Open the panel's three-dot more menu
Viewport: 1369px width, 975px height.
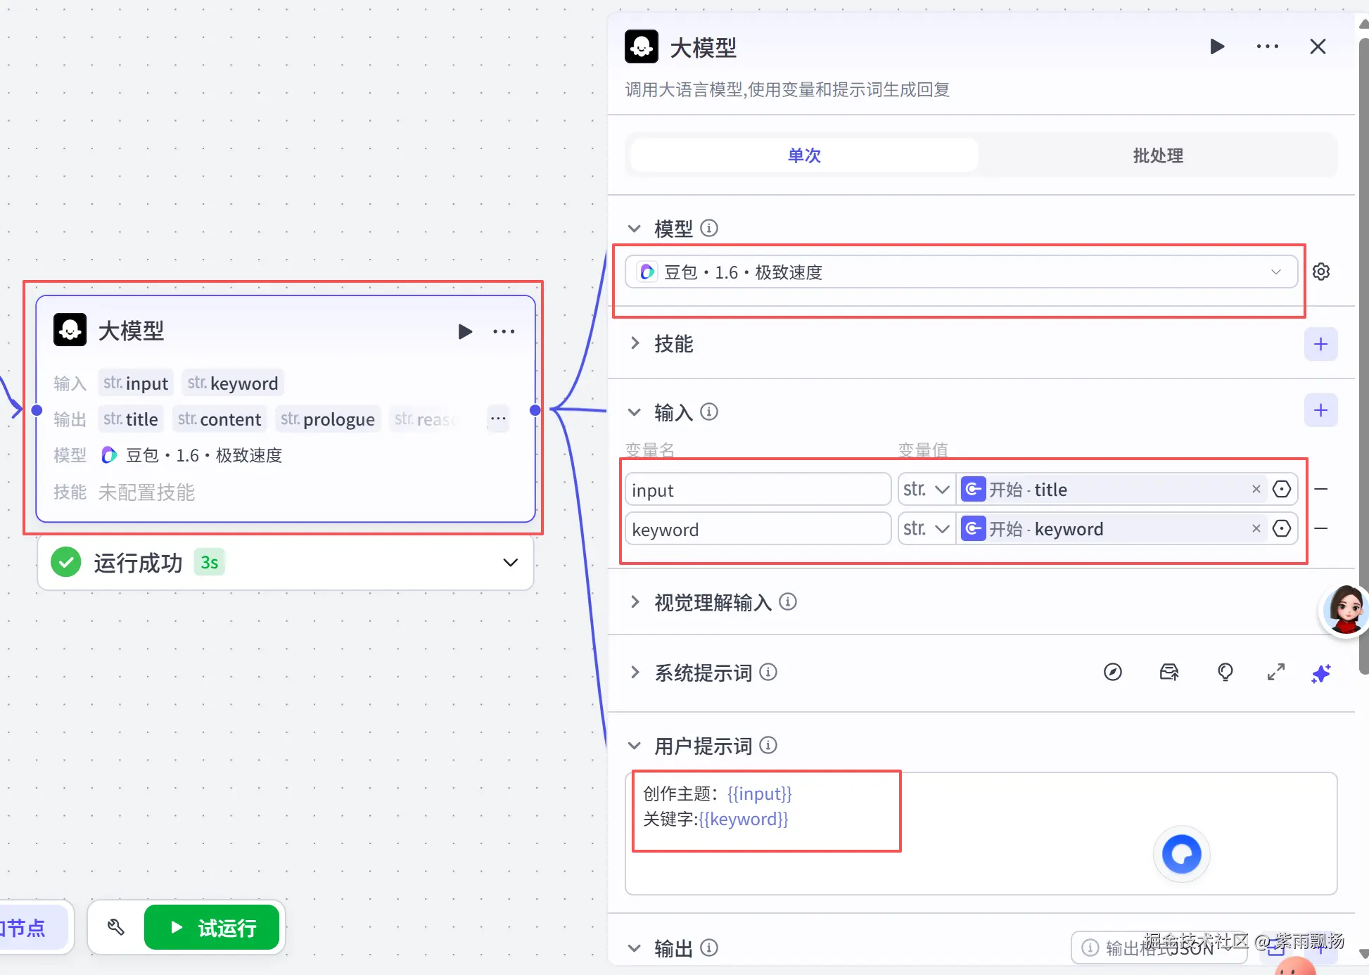coord(1267,47)
